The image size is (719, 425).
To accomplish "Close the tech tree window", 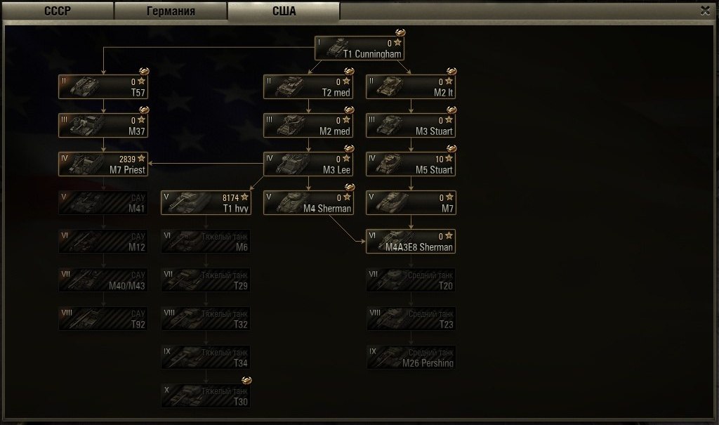I will point(705,11).
